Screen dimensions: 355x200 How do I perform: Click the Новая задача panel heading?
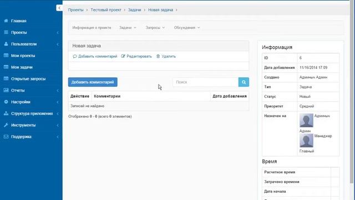(x=87, y=46)
